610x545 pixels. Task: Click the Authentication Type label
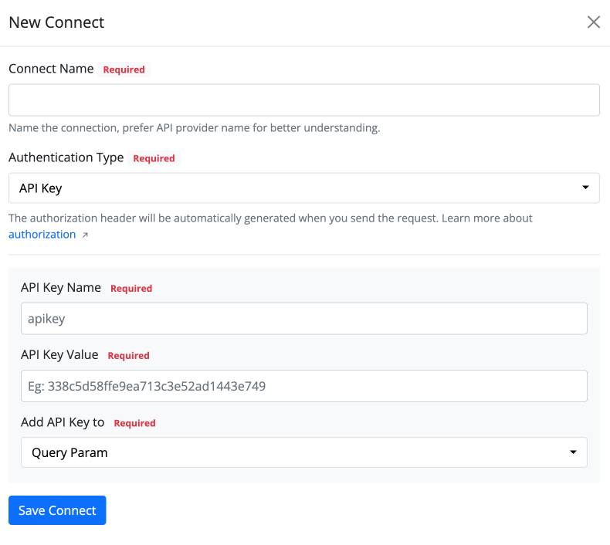[x=66, y=157]
